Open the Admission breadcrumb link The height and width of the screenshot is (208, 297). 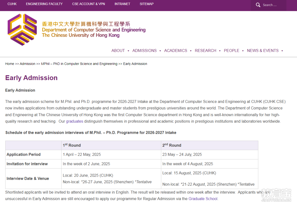28,64
